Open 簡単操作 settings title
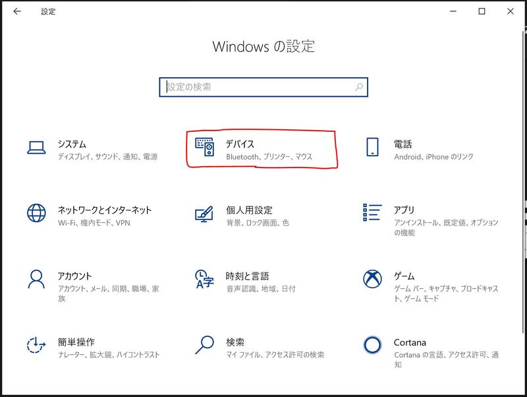Viewport: 527px width, 397px height. coord(76,342)
